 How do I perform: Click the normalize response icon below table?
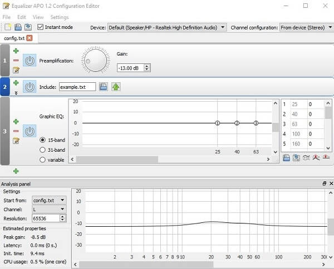click(x=316, y=158)
